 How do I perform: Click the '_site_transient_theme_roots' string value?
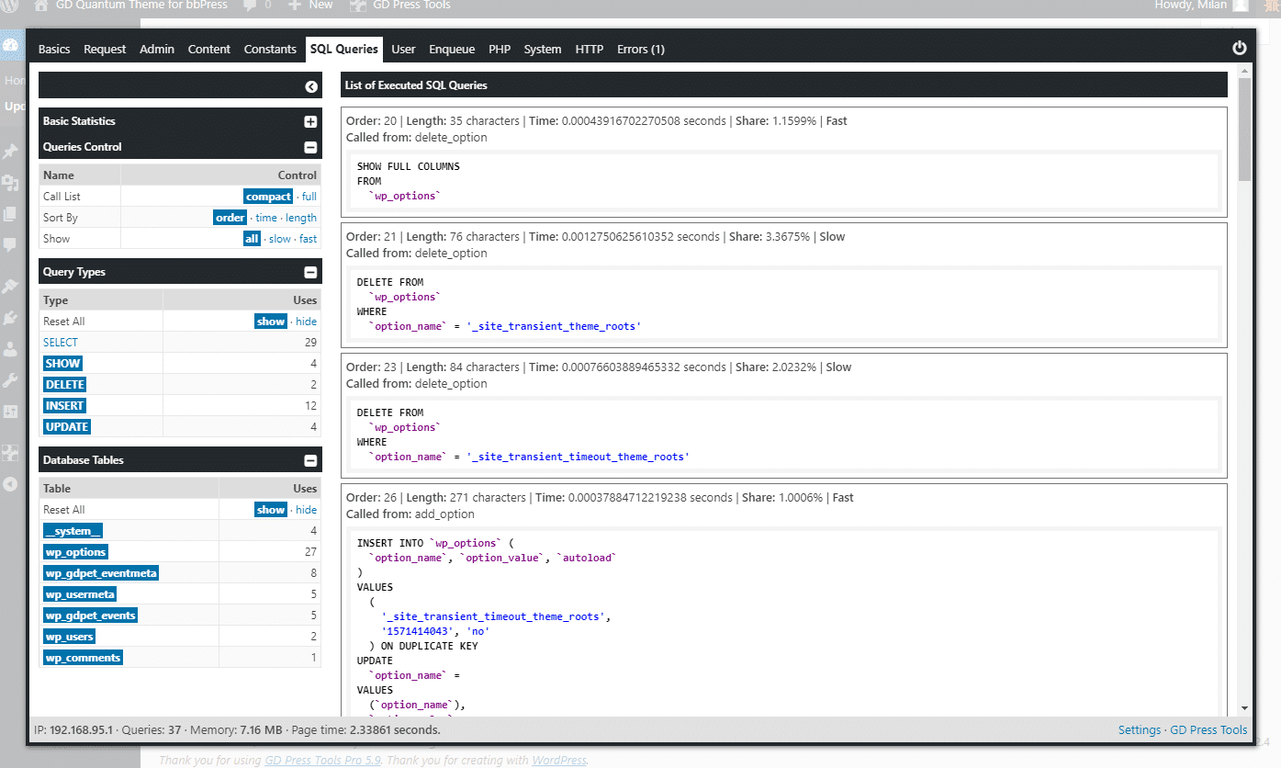pyautogui.click(x=554, y=326)
